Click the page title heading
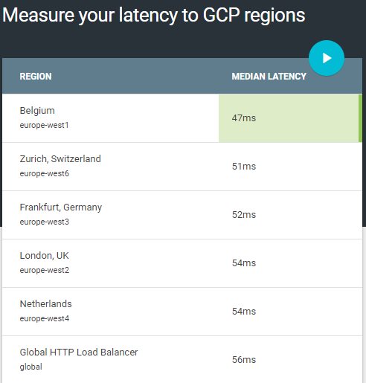The width and height of the screenshot is (366, 383). pyautogui.click(x=154, y=16)
